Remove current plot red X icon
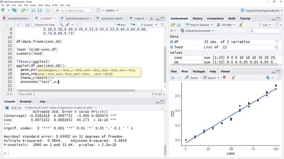284x159 pixels. [224, 77]
